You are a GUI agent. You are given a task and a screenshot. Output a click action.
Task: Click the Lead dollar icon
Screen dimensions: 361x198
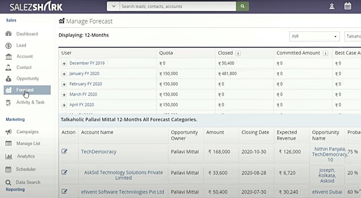point(8,46)
